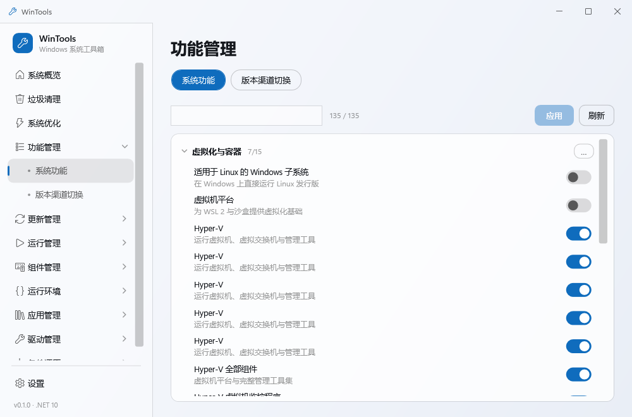Click Windows 系统工具箱 subtitle

[x=71, y=49]
